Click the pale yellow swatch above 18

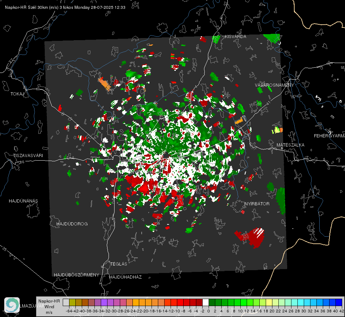point(269,302)
